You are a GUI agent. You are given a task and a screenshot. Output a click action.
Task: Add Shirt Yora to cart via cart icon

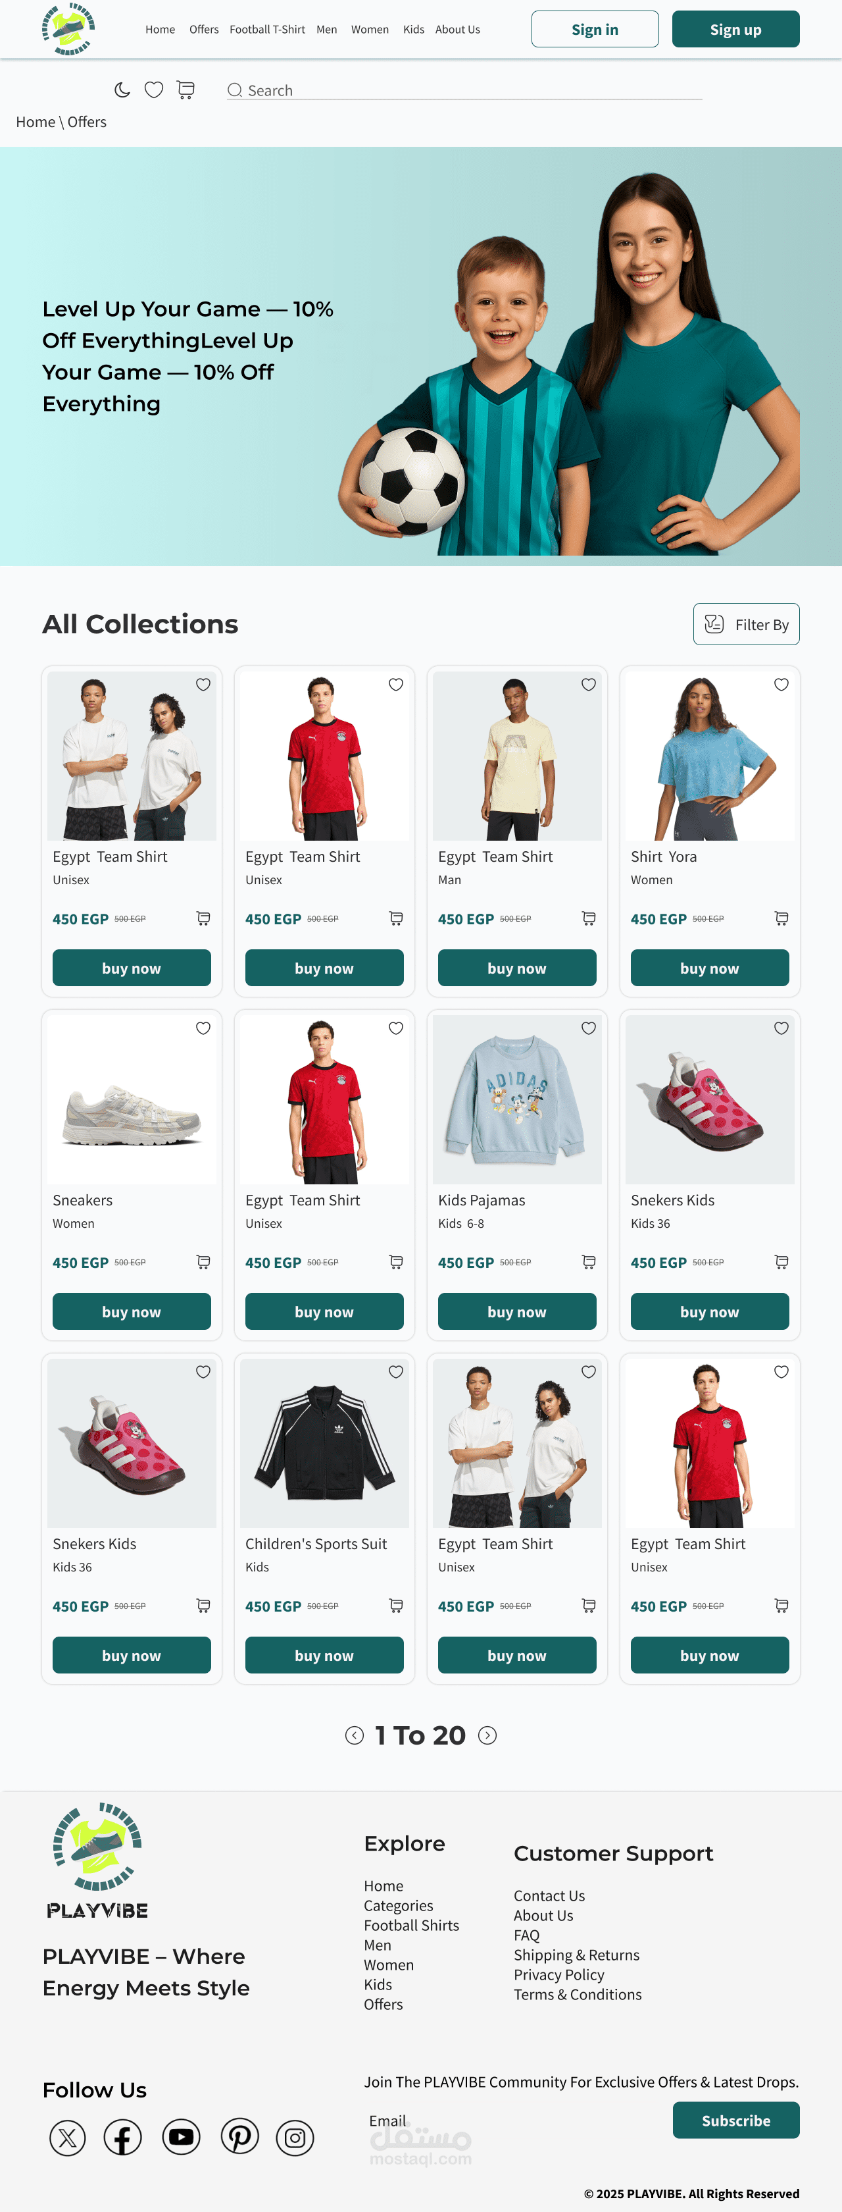781,918
